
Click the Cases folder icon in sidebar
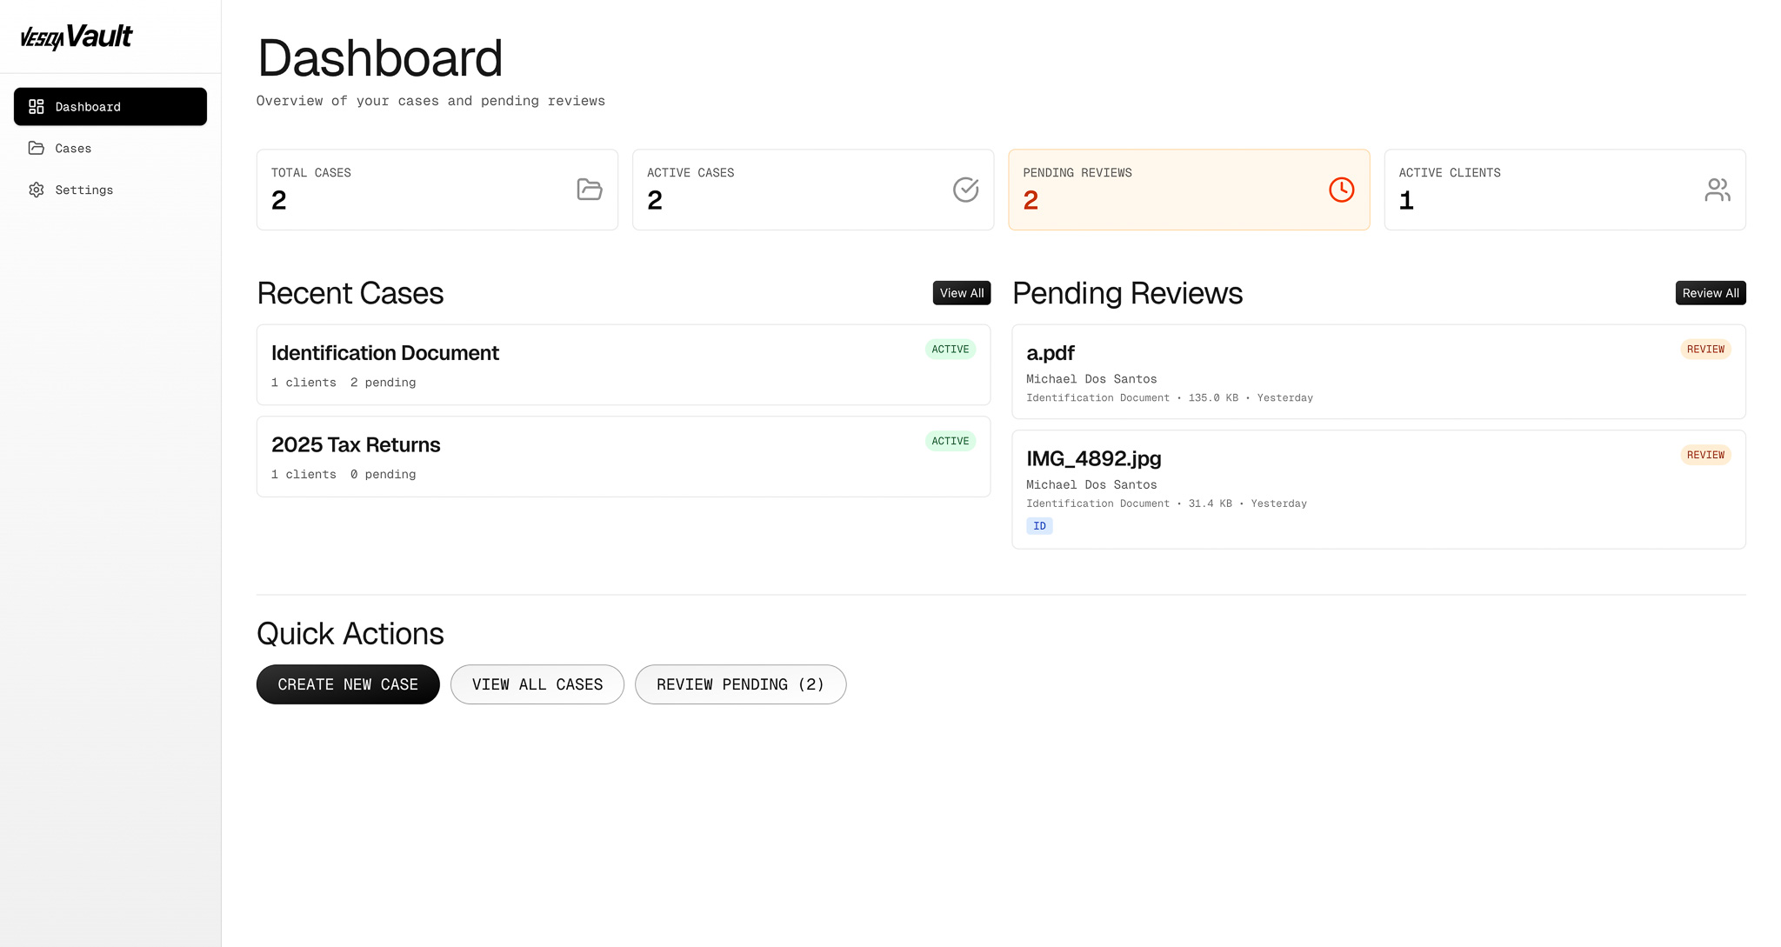(x=37, y=149)
